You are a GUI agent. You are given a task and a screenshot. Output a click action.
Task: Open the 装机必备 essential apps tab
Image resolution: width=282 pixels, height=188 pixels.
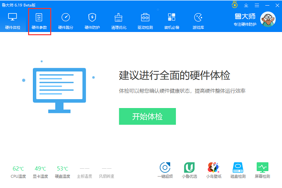point(172,21)
